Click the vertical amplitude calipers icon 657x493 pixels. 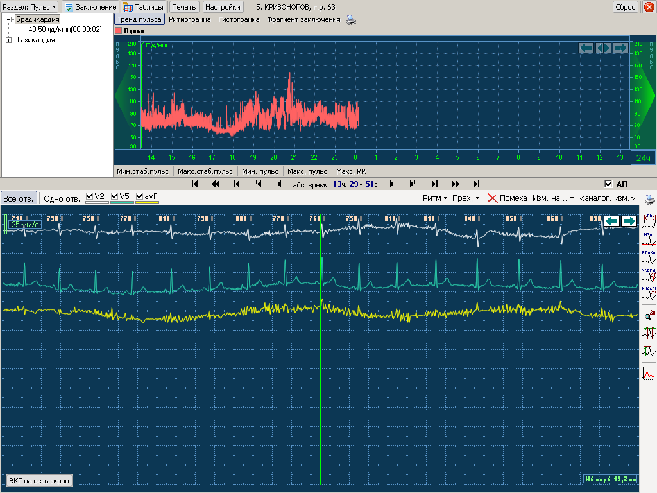pyautogui.click(x=649, y=351)
